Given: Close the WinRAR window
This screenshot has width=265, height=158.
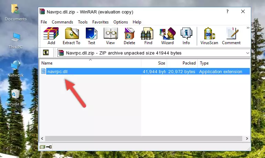Looking at the screenshot, I should [x=243, y=11].
